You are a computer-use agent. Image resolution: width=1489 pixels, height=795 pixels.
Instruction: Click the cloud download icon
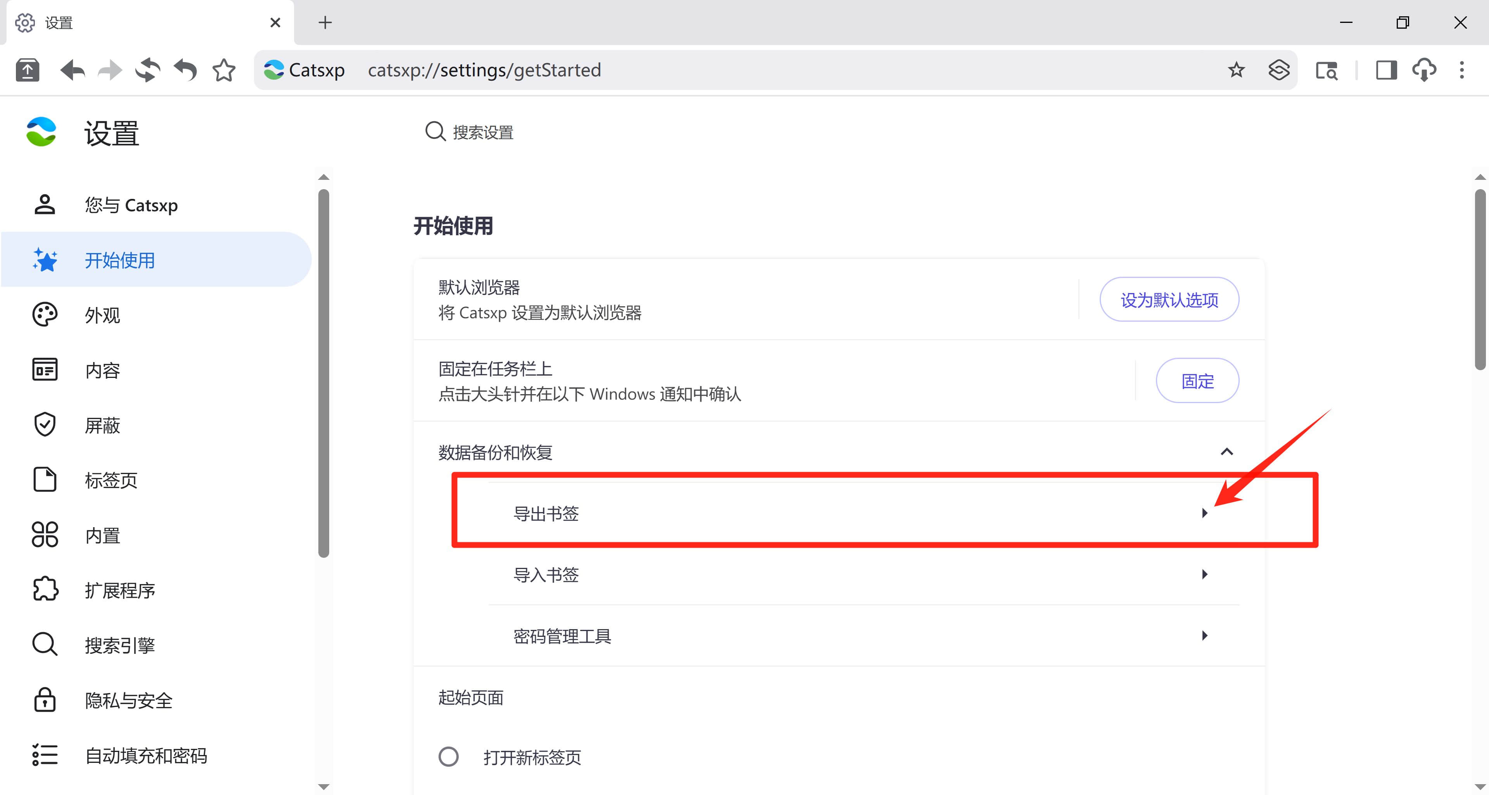1424,71
